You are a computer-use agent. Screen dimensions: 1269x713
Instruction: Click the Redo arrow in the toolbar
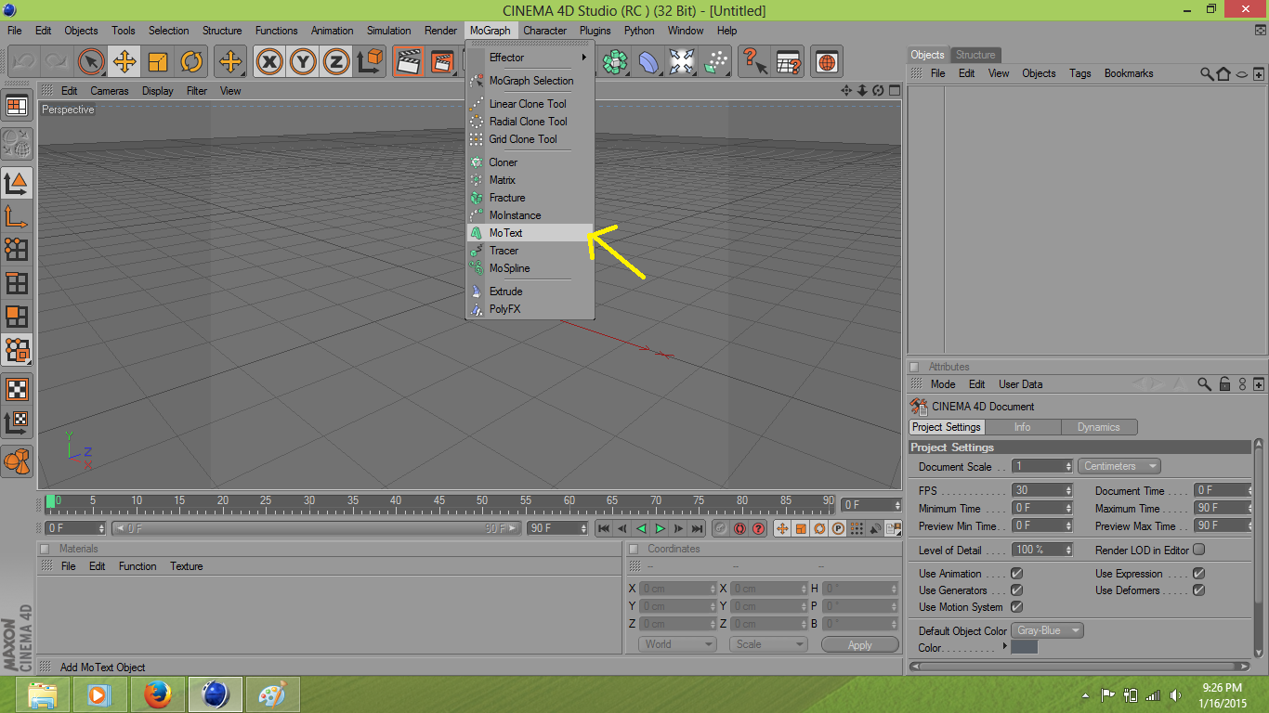(57, 62)
